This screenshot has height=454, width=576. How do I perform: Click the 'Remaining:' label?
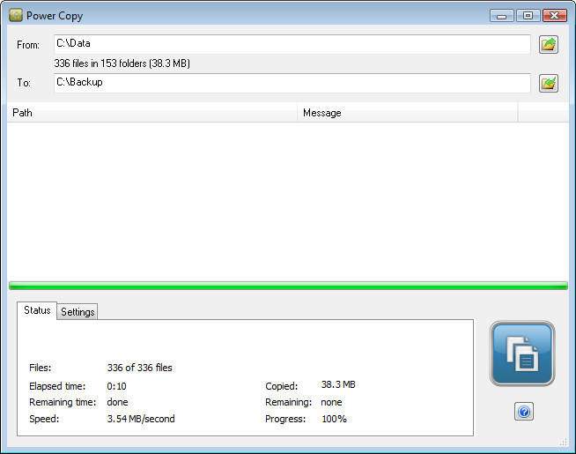[288, 402]
